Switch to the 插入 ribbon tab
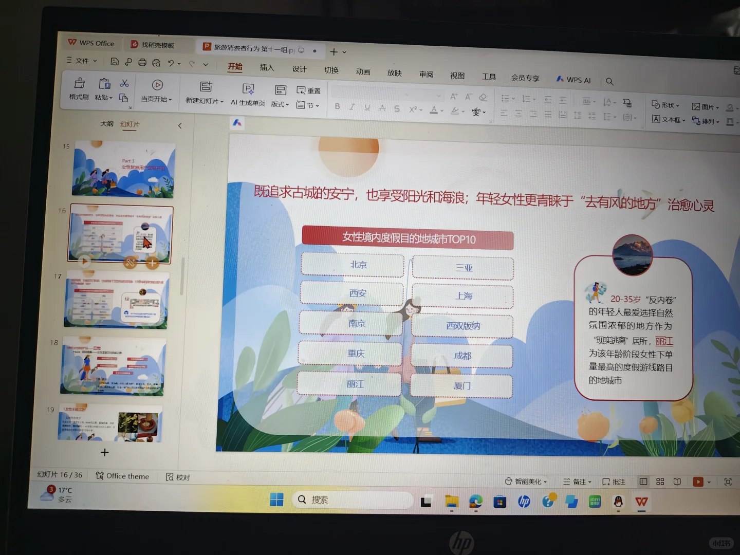Image resolution: width=740 pixels, height=555 pixels. click(266, 67)
